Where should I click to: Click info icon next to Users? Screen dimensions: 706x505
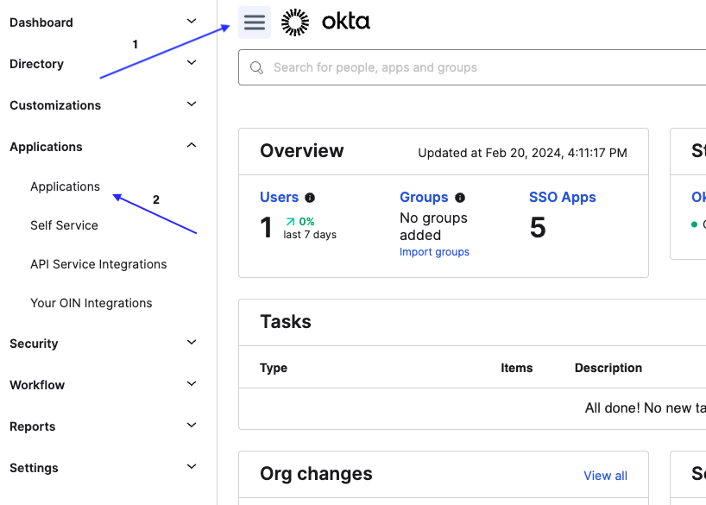[x=310, y=198]
